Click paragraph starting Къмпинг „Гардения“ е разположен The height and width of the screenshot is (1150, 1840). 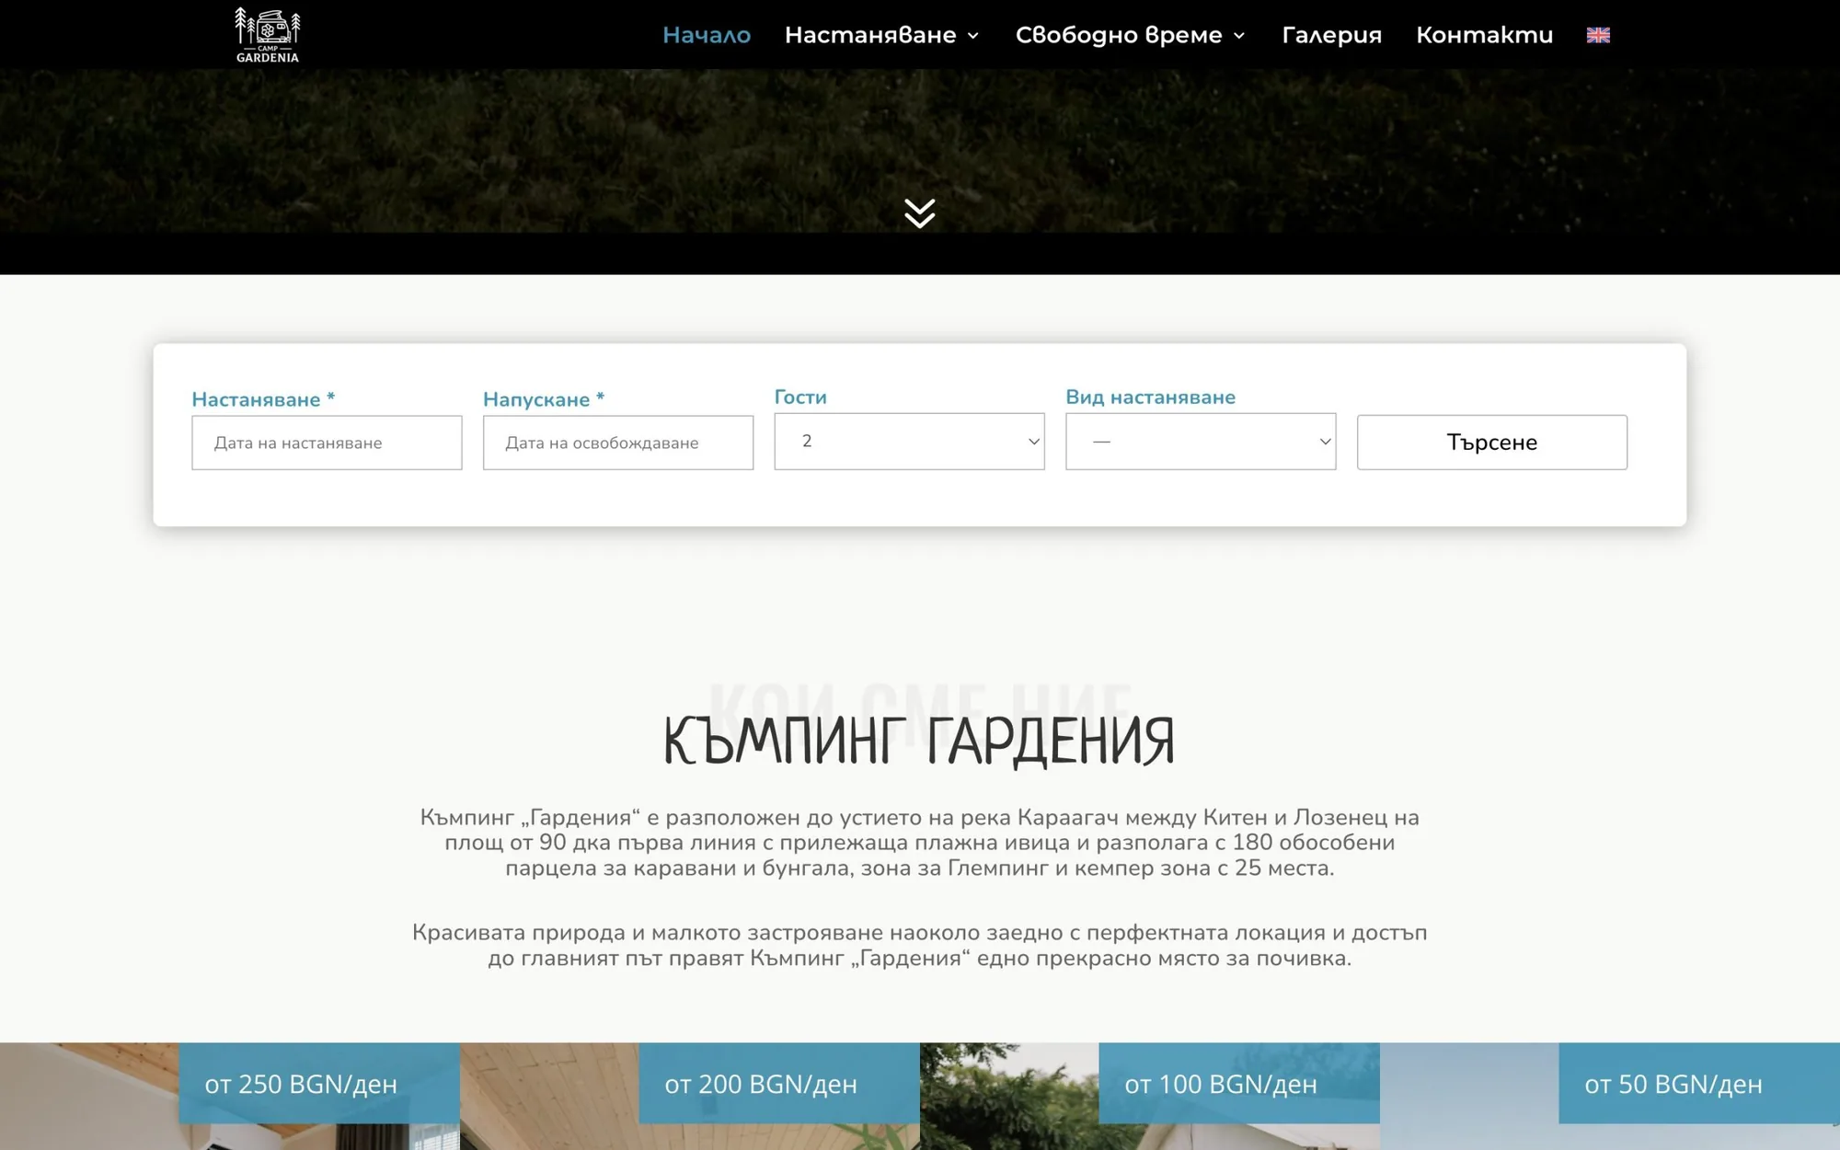click(x=919, y=843)
